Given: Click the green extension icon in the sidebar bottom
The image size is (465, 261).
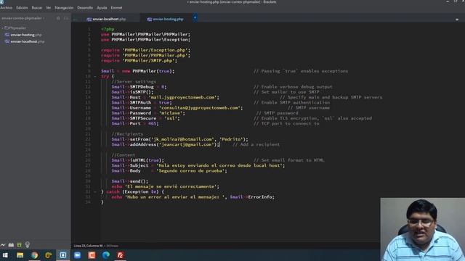Looking at the screenshot, I should pyautogui.click(x=20, y=245).
